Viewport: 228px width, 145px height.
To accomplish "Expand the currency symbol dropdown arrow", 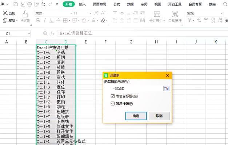I will coord(194,20).
